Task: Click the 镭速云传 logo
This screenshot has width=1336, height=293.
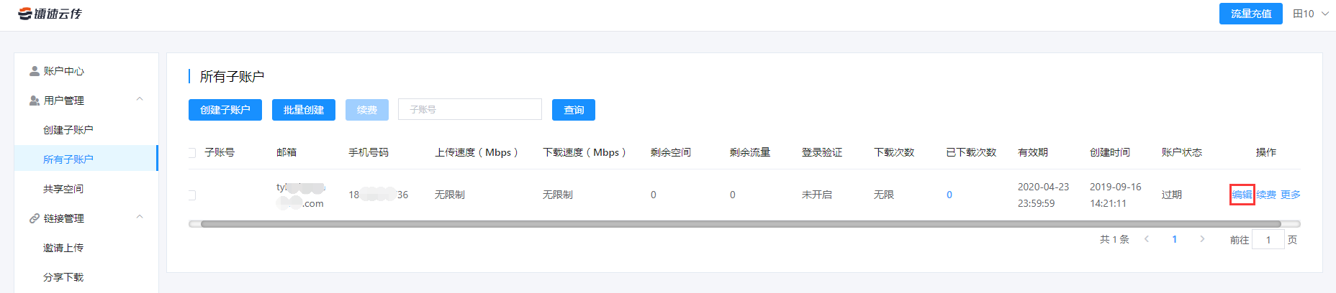Action: pyautogui.click(x=50, y=14)
